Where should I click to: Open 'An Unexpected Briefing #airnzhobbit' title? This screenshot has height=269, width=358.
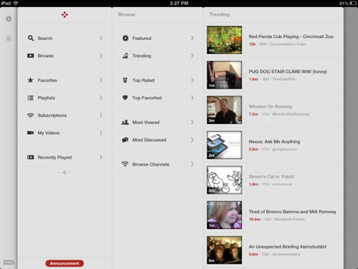pyautogui.click(x=287, y=247)
